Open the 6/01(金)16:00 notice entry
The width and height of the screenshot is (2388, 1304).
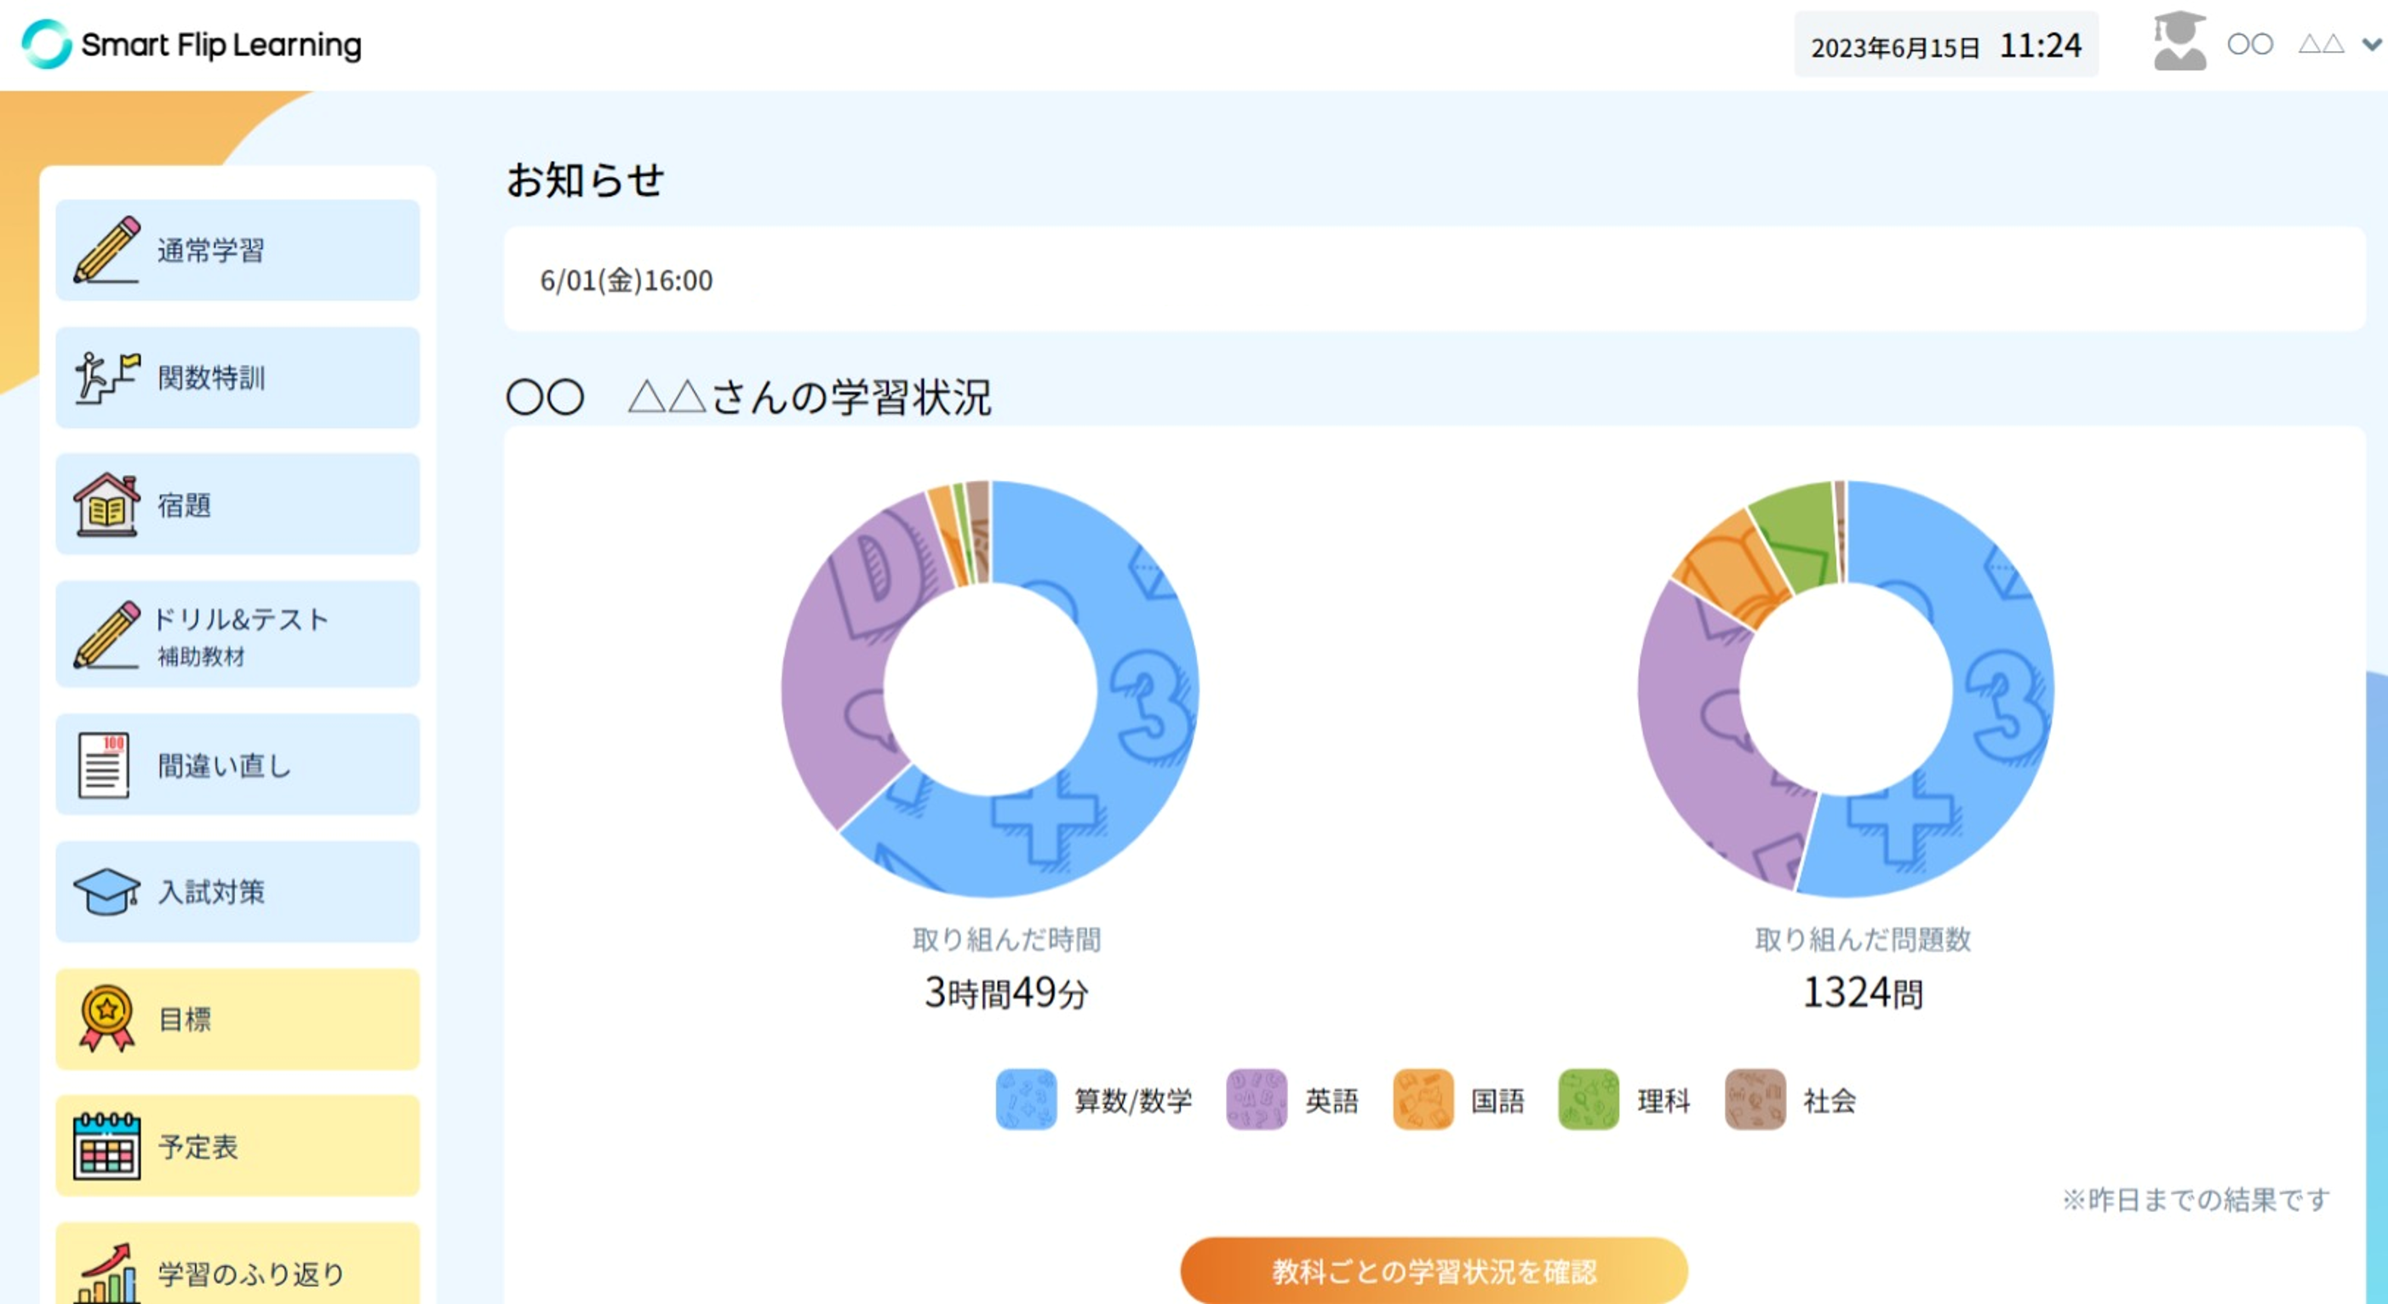point(627,280)
